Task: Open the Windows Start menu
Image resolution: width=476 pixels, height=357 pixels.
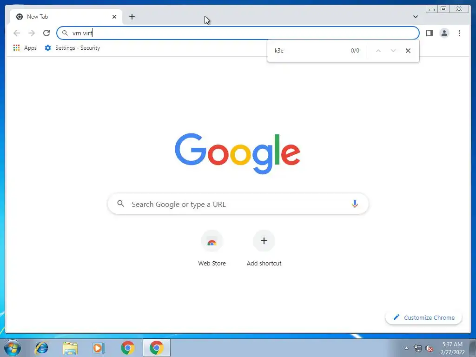Action: pos(12,348)
